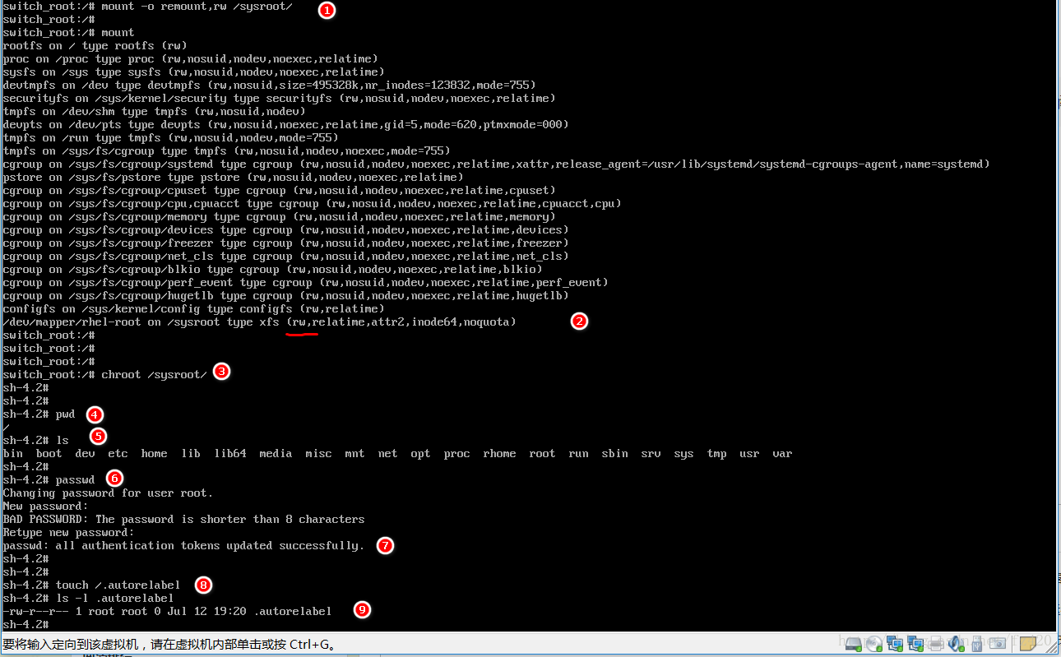Click the camera device icon in status bar
1061x657 pixels.
(x=998, y=644)
